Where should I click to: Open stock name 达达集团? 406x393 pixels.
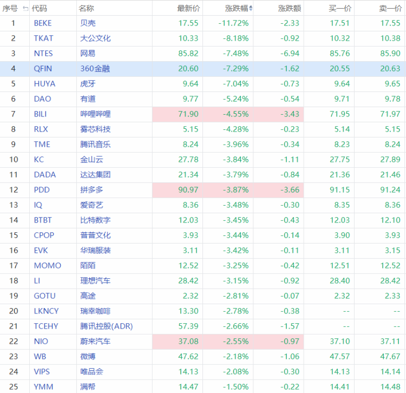click(x=95, y=174)
